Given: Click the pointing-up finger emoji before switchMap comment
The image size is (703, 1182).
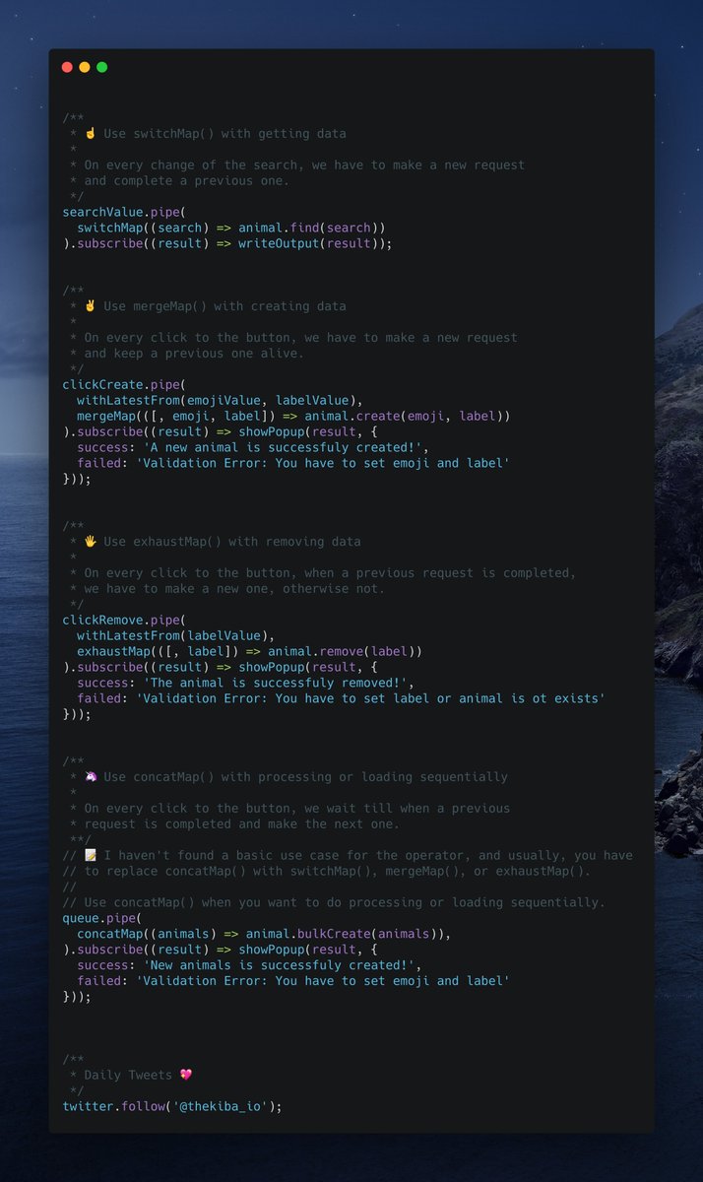Looking at the screenshot, I should [x=91, y=133].
